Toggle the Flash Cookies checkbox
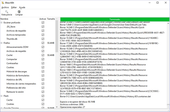 coord(43,104)
